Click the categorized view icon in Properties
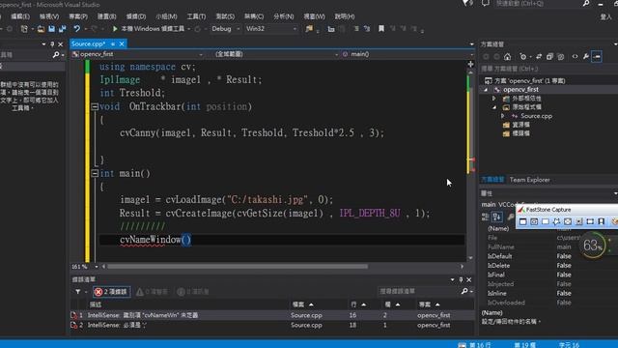618x348 pixels. 486,217
